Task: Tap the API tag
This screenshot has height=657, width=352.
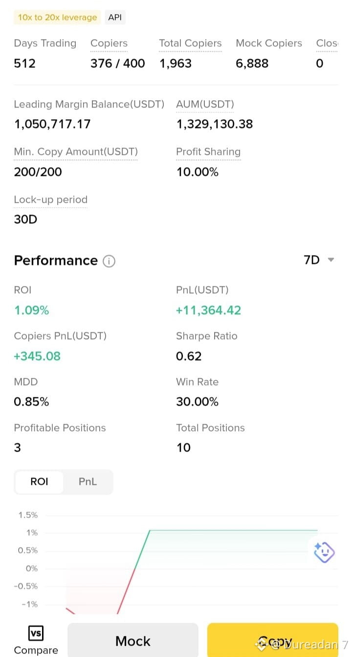Action: pos(115,18)
